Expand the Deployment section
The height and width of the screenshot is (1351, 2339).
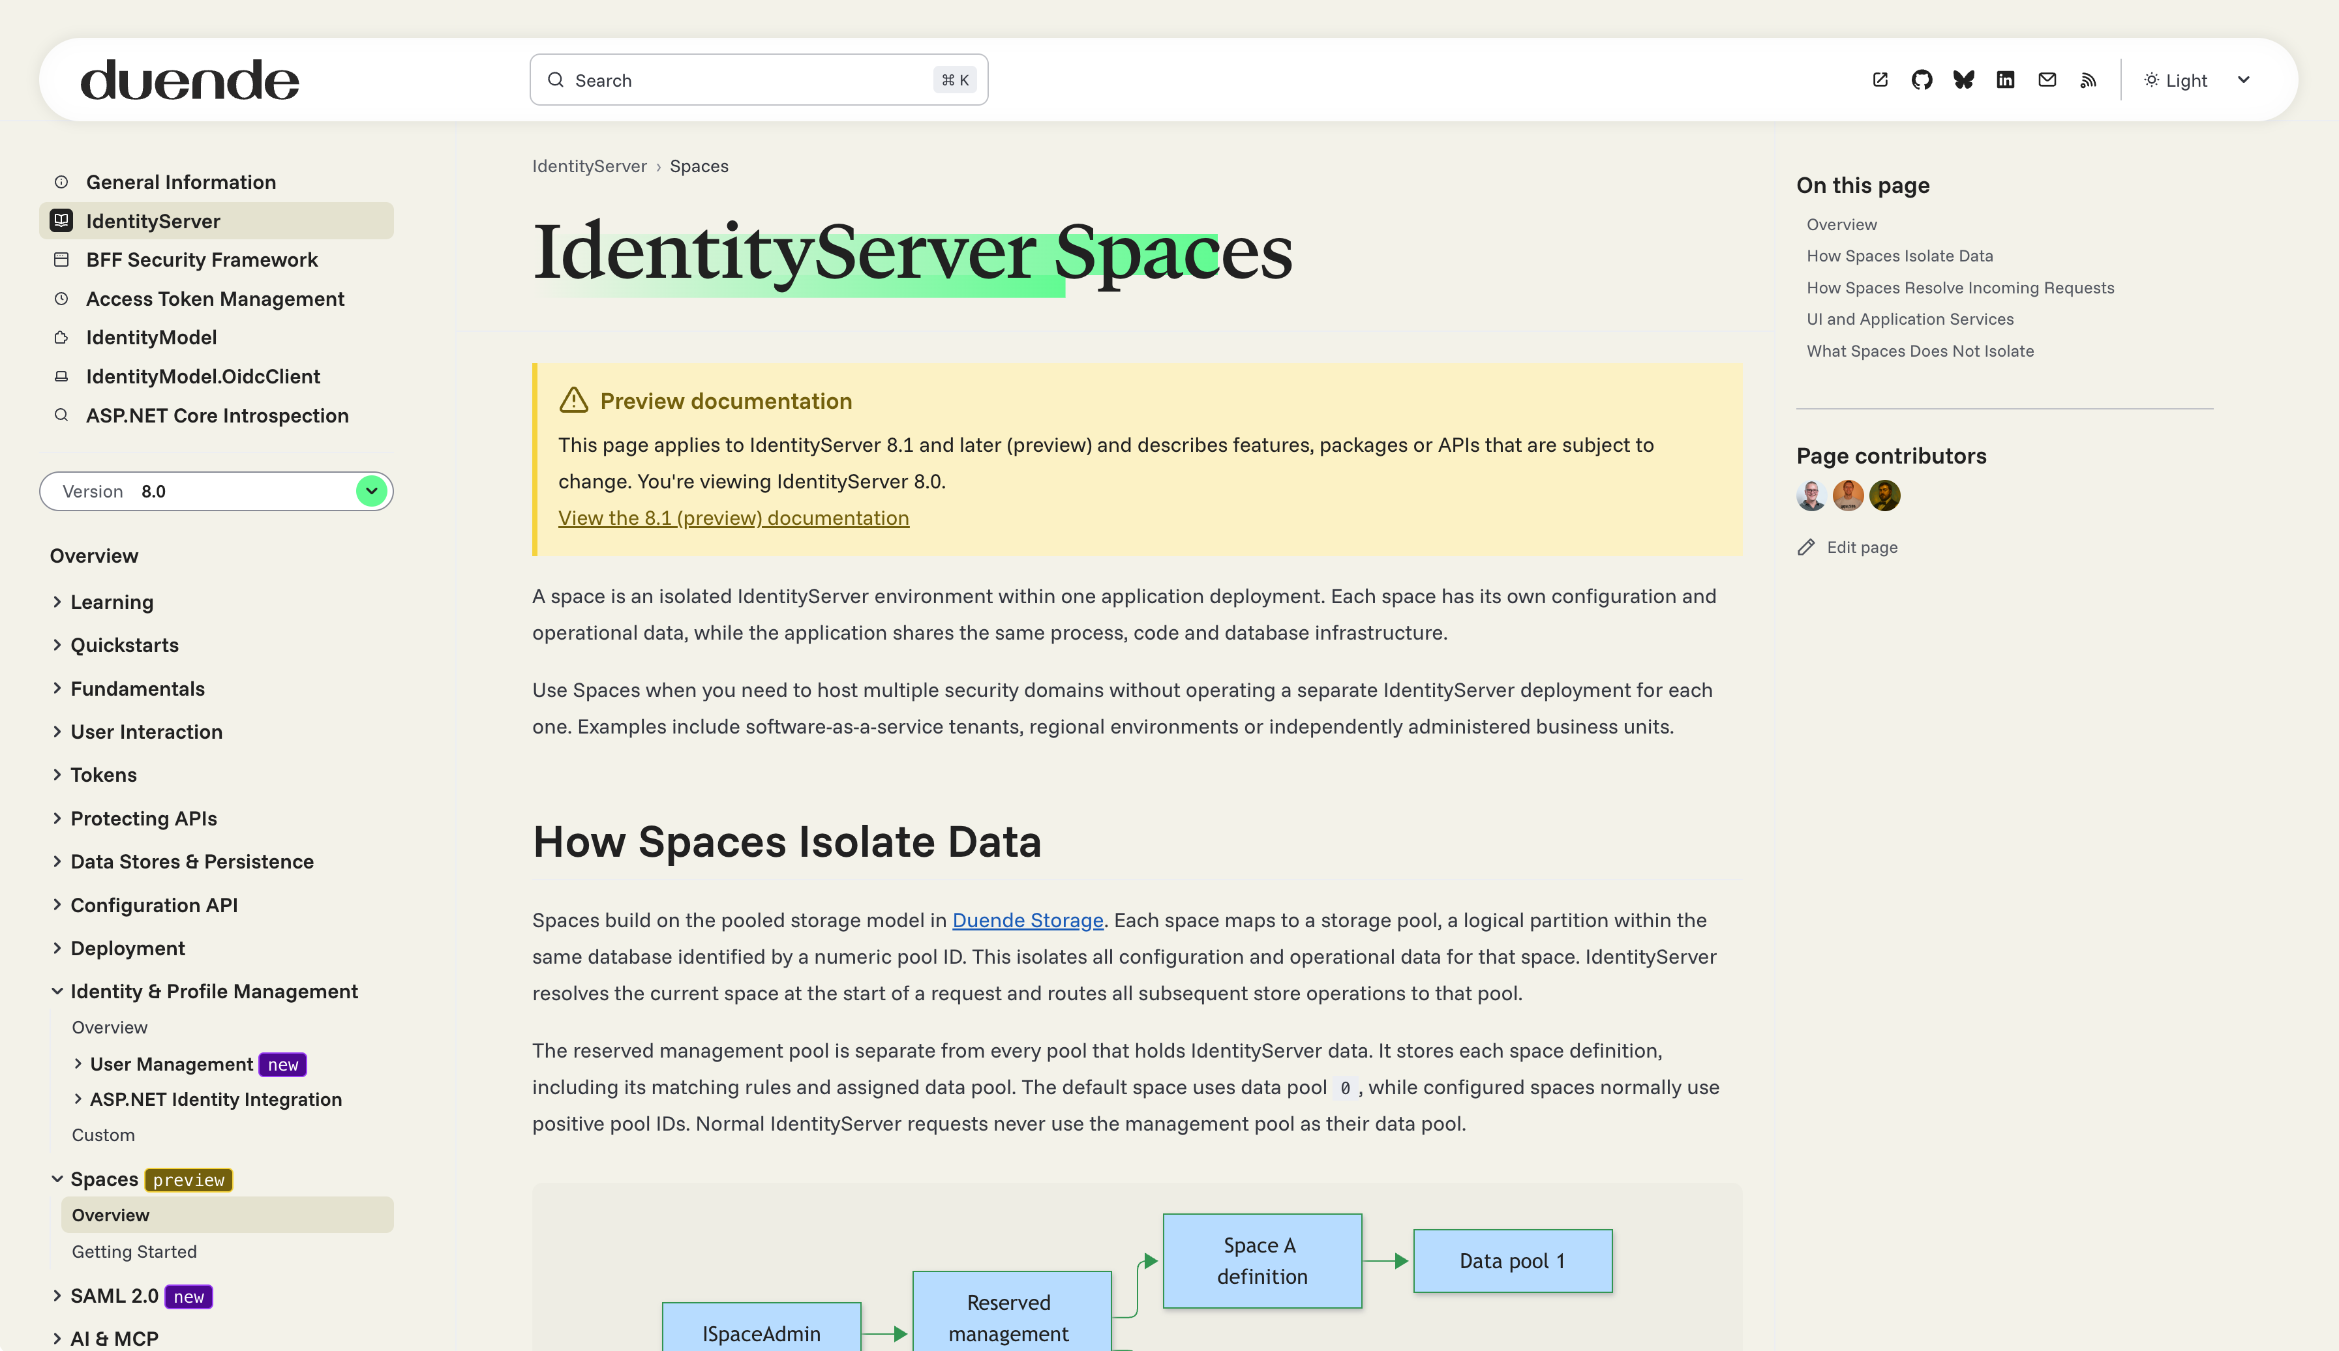tap(57, 947)
